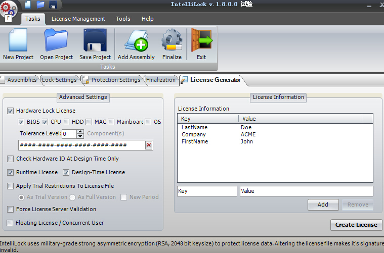Viewport: 384px width, 253px height.
Task: Sort by the Value column header
Action: [x=300, y=119]
